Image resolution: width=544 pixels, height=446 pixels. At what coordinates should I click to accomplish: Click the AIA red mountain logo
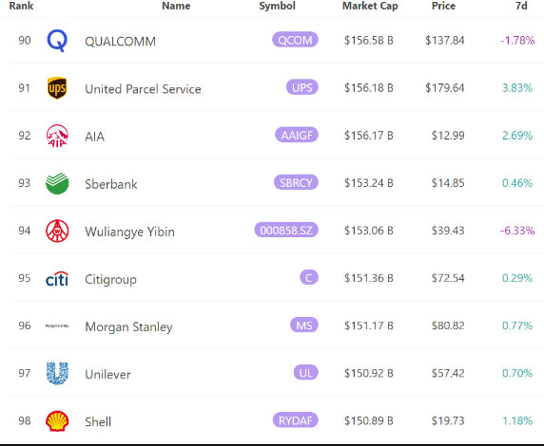click(x=57, y=136)
